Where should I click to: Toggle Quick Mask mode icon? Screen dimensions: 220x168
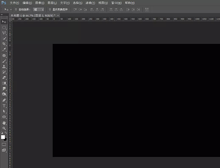4,144
